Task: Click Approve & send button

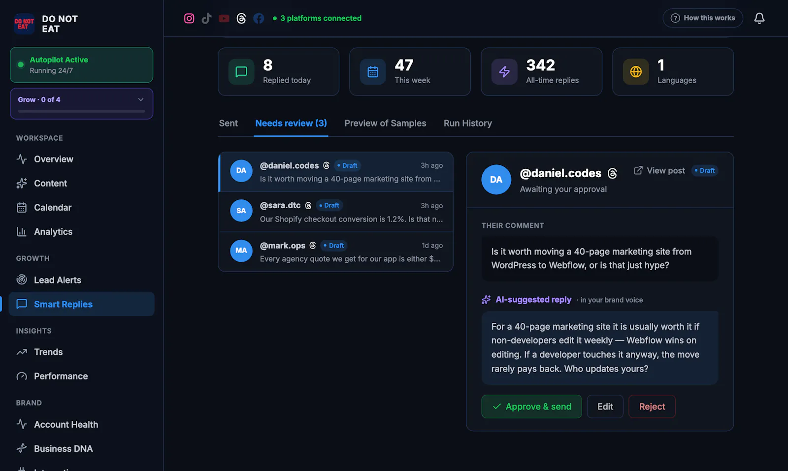Action: [531, 407]
